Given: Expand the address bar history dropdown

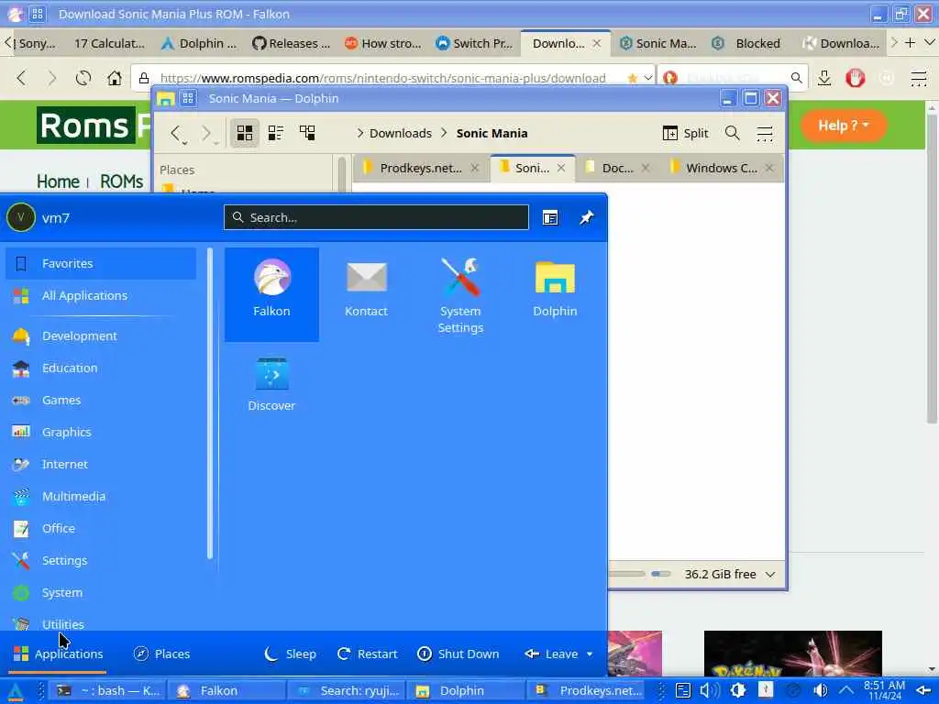Looking at the screenshot, I should coord(647,78).
